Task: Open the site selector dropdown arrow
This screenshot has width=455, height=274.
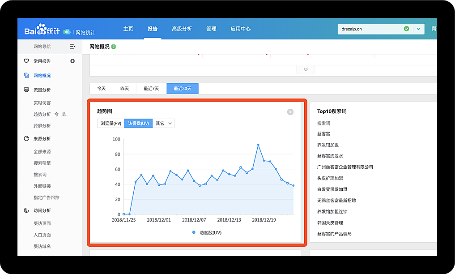Action: point(418,29)
